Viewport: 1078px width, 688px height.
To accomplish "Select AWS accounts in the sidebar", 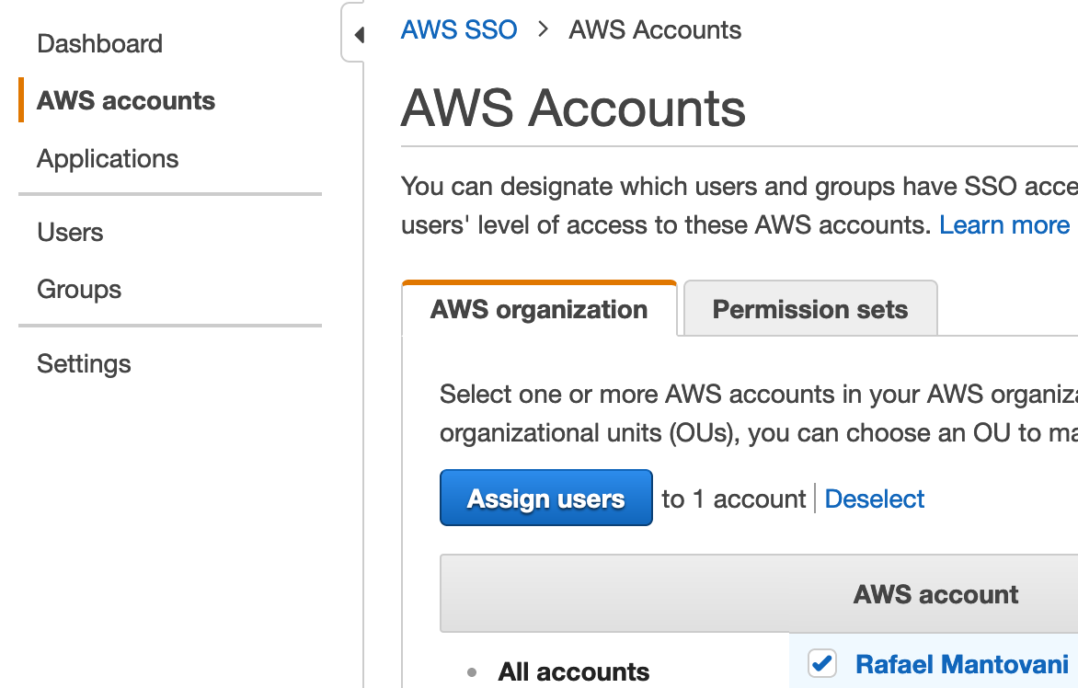I will pyautogui.click(x=126, y=100).
